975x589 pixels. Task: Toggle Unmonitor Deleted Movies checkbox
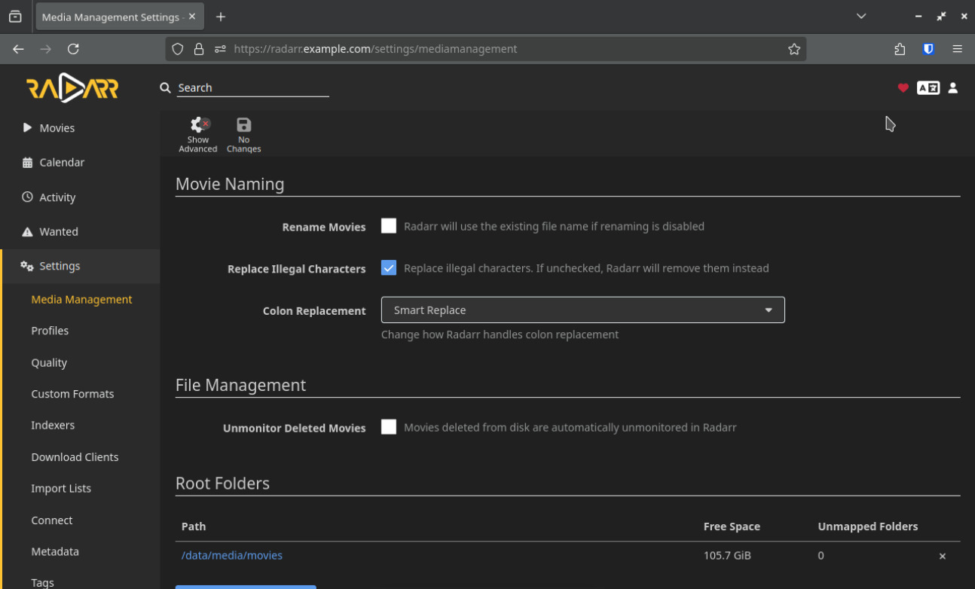pos(389,427)
